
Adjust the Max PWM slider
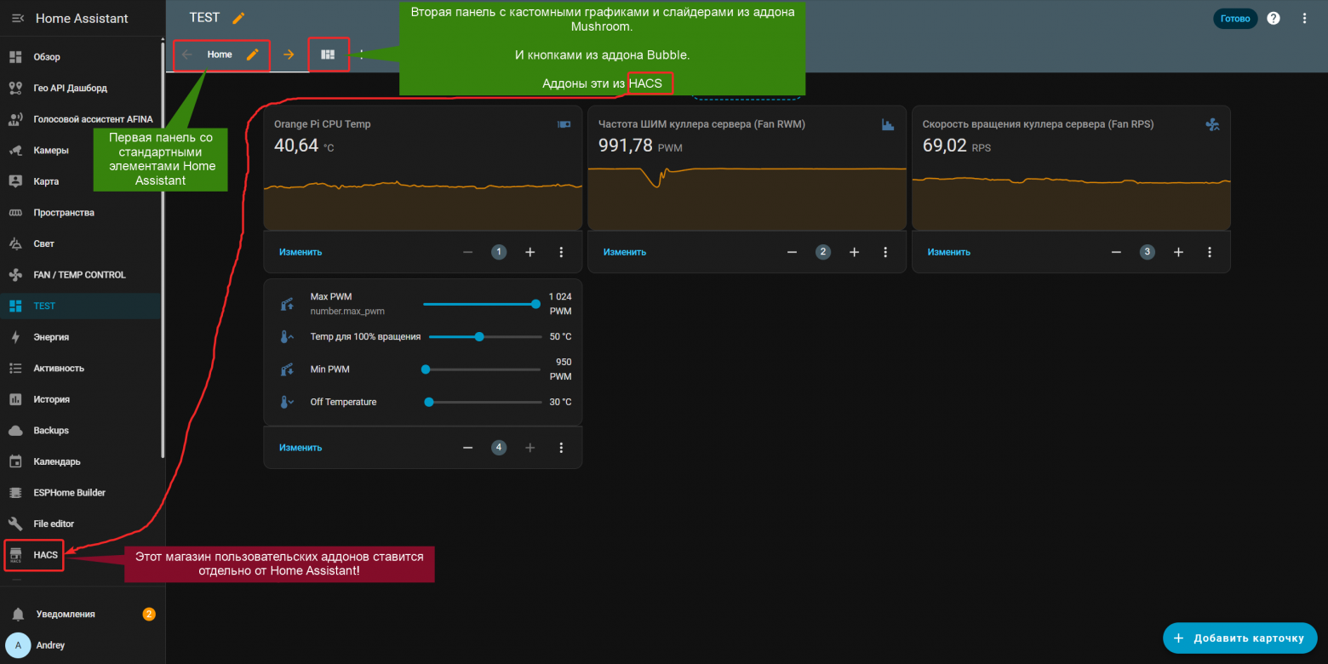(535, 304)
